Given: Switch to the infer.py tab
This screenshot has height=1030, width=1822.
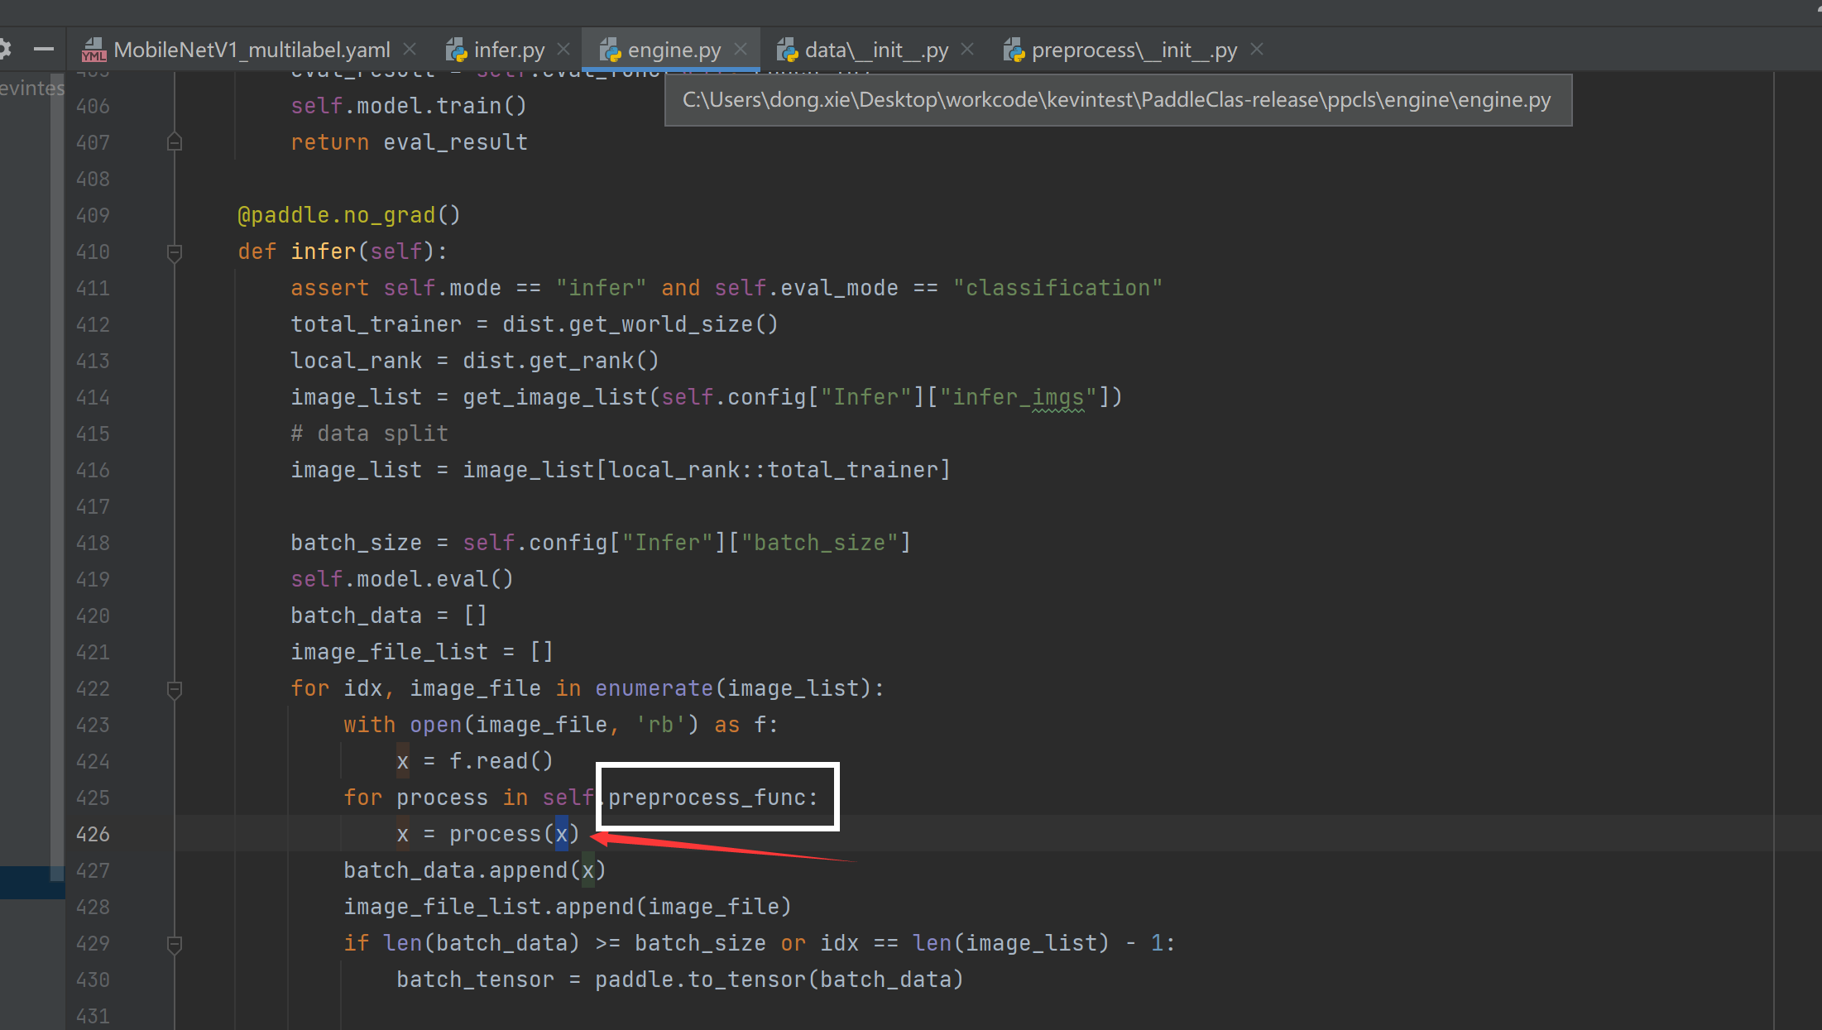Looking at the screenshot, I should tap(509, 50).
